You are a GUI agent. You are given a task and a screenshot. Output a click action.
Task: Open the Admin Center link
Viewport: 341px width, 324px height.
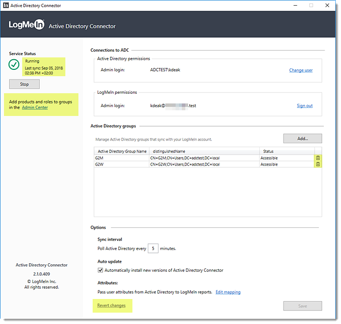[35, 107]
